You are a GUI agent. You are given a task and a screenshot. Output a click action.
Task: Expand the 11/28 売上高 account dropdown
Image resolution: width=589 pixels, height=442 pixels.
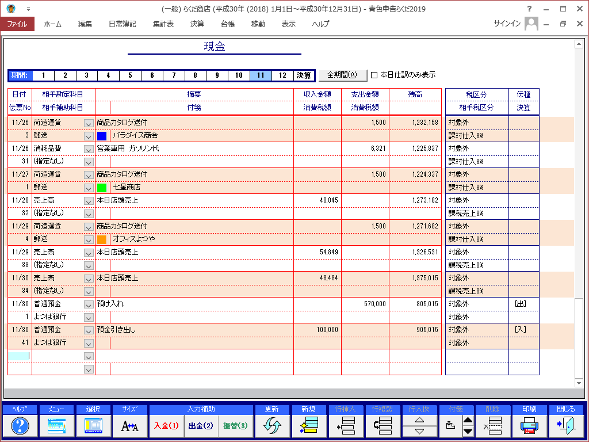coord(89,201)
